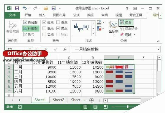Open the Data (数据) tab
The image size is (165, 113).
pyautogui.click(x=90, y=15)
